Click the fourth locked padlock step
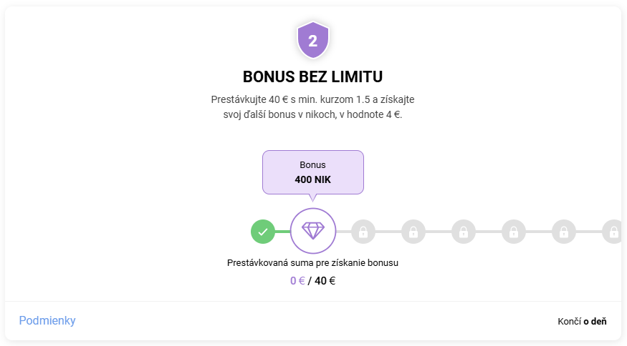This screenshot has width=627, height=346. click(x=514, y=232)
